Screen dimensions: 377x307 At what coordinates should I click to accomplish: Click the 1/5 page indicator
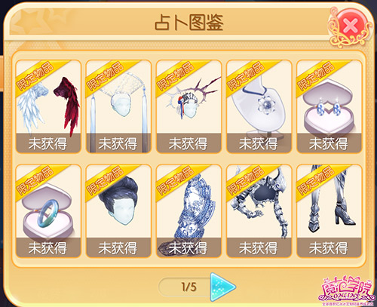(x=188, y=287)
